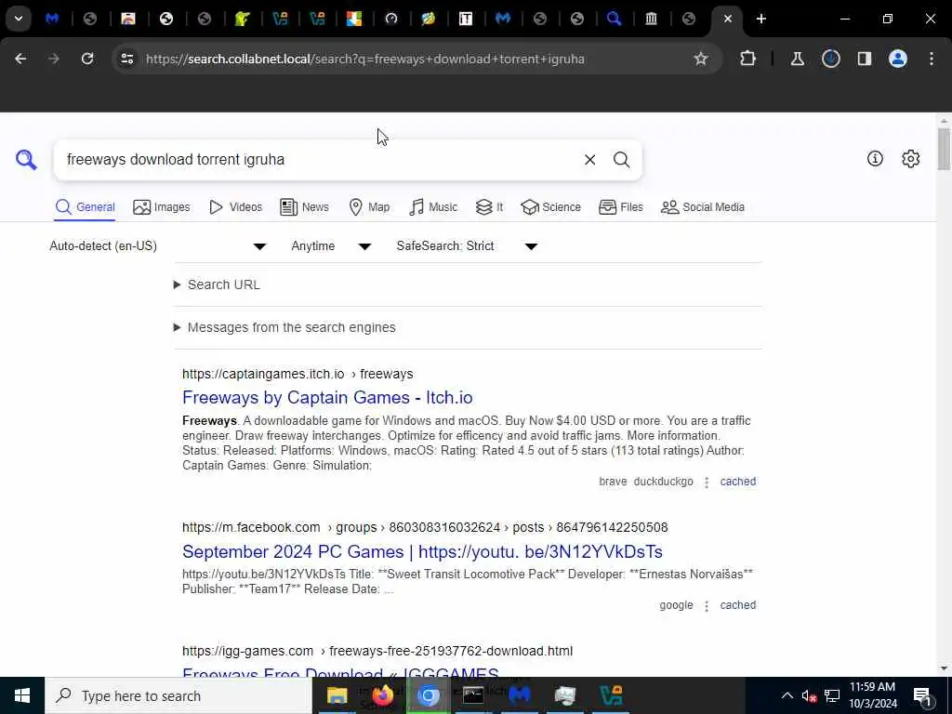952x714 pixels.
Task: Switch to Science search category
Action: pyautogui.click(x=550, y=207)
